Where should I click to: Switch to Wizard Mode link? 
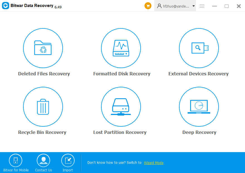[x=154, y=163]
